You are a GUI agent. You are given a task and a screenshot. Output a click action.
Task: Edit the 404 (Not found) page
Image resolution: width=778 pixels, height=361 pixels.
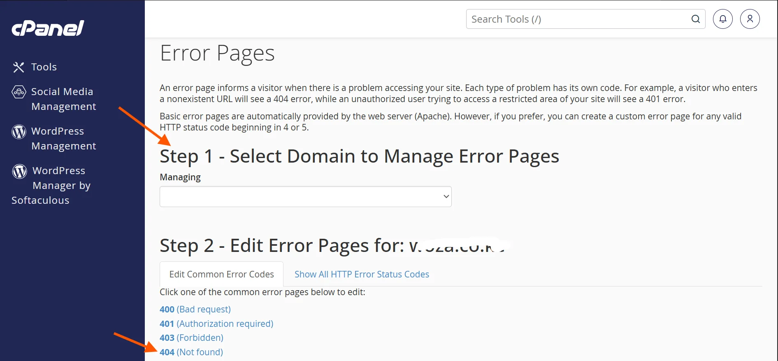[x=191, y=352]
